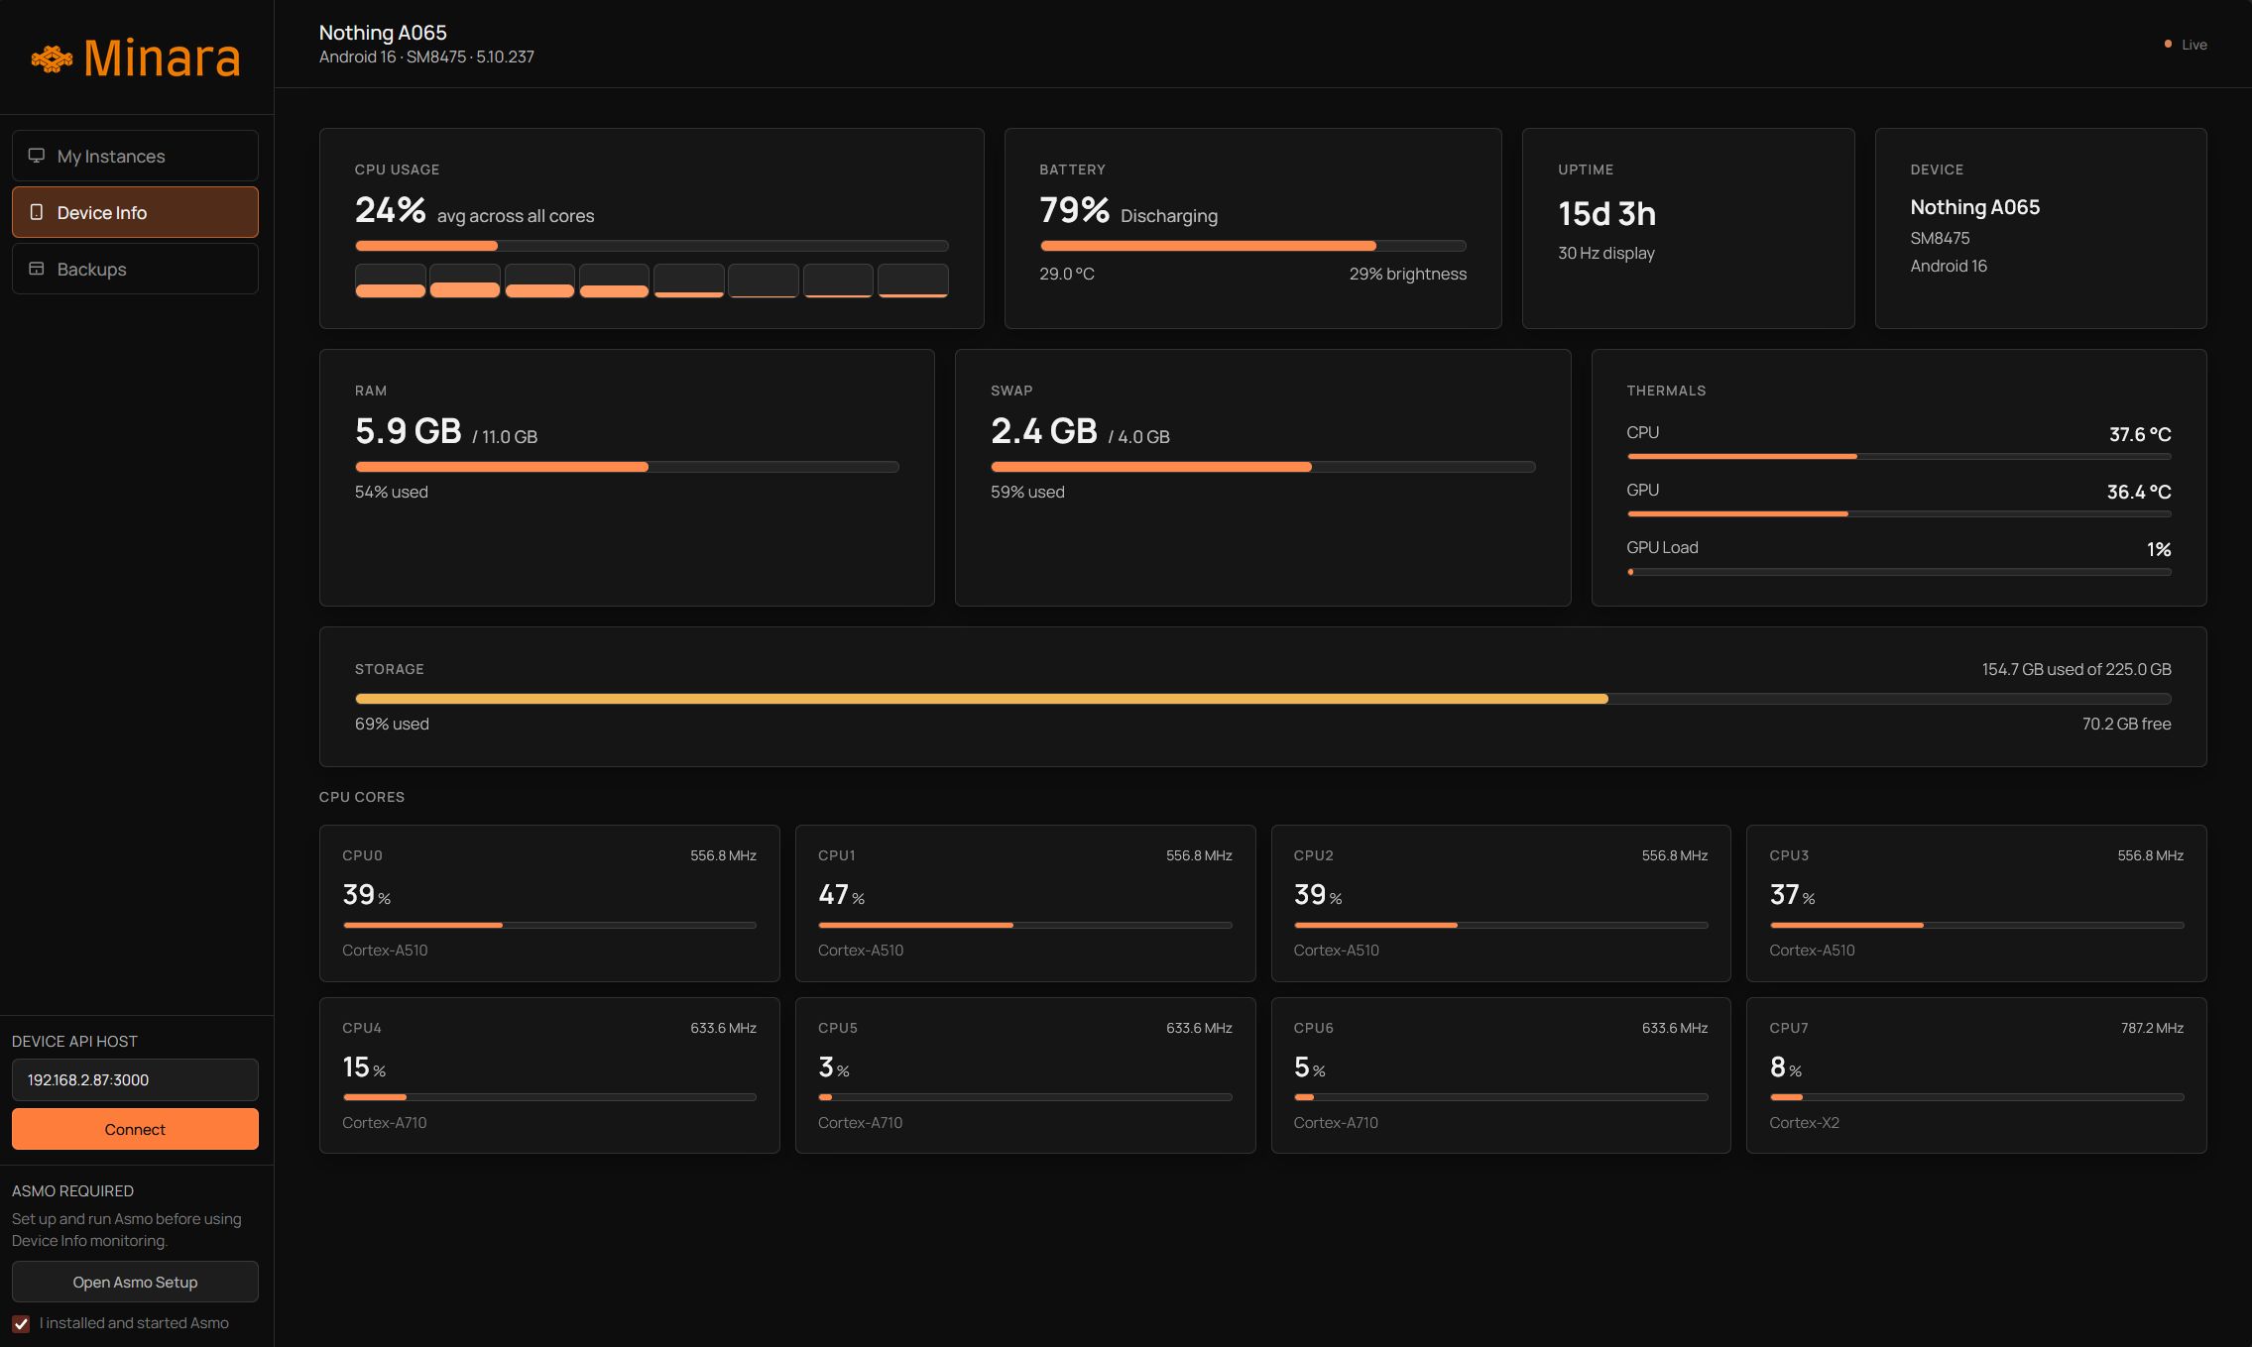Click the GPU temperature bar in Thermals

(x=1899, y=513)
